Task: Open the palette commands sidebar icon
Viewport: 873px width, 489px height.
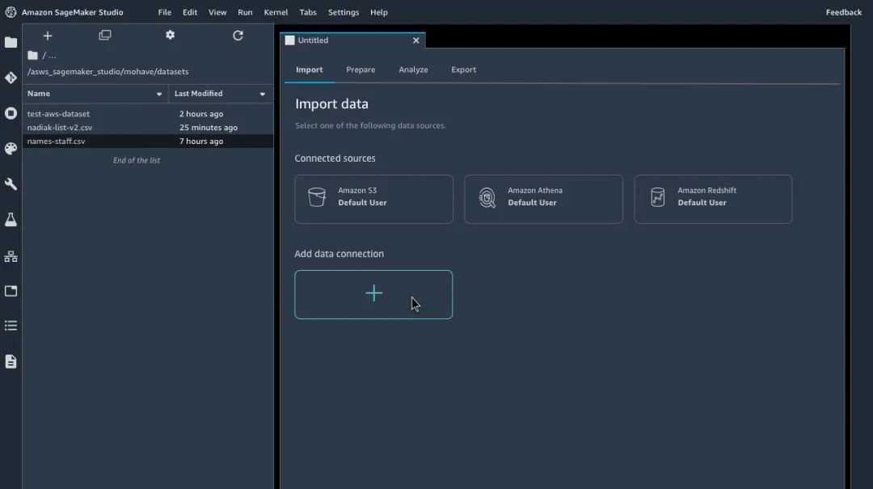Action: 11,149
